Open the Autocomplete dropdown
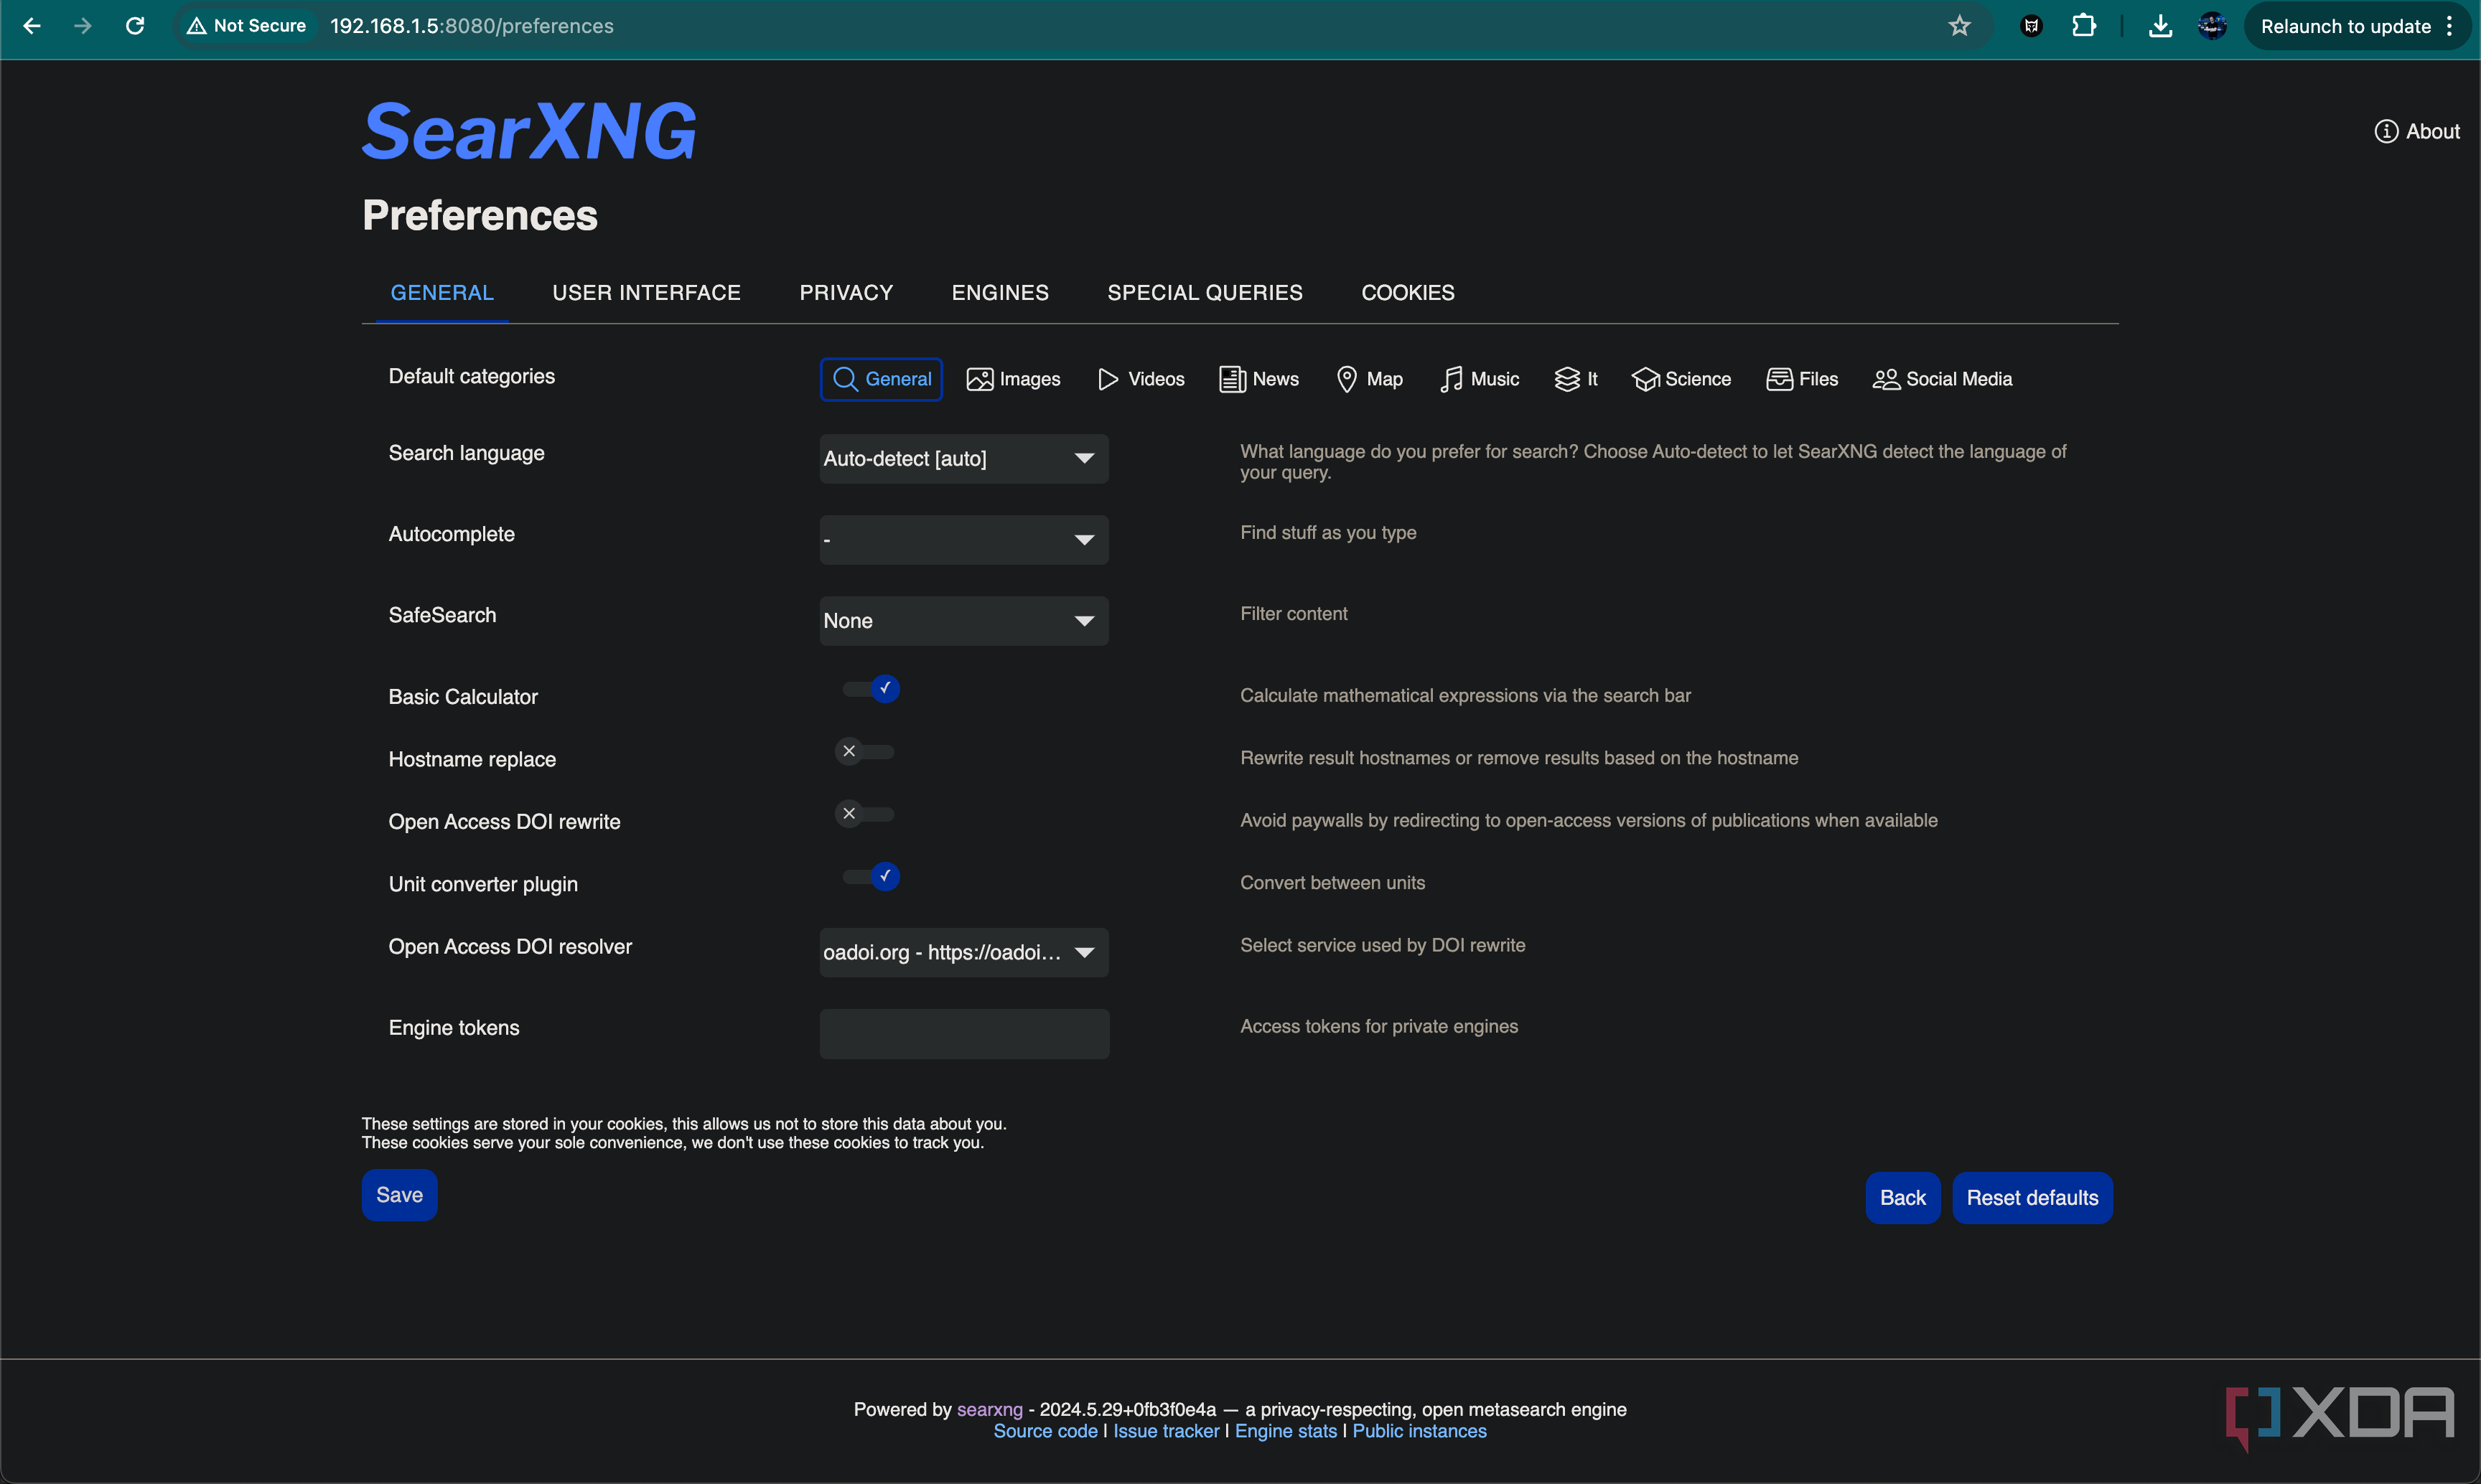The height and width of the screenshot is (1484, 2481). (963, 540)
